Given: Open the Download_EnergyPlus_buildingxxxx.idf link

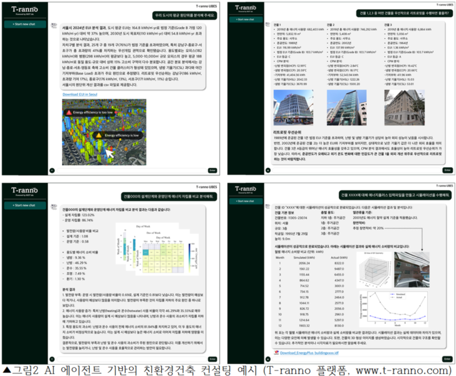Looking at the screenshot, I should click(309, 353).
